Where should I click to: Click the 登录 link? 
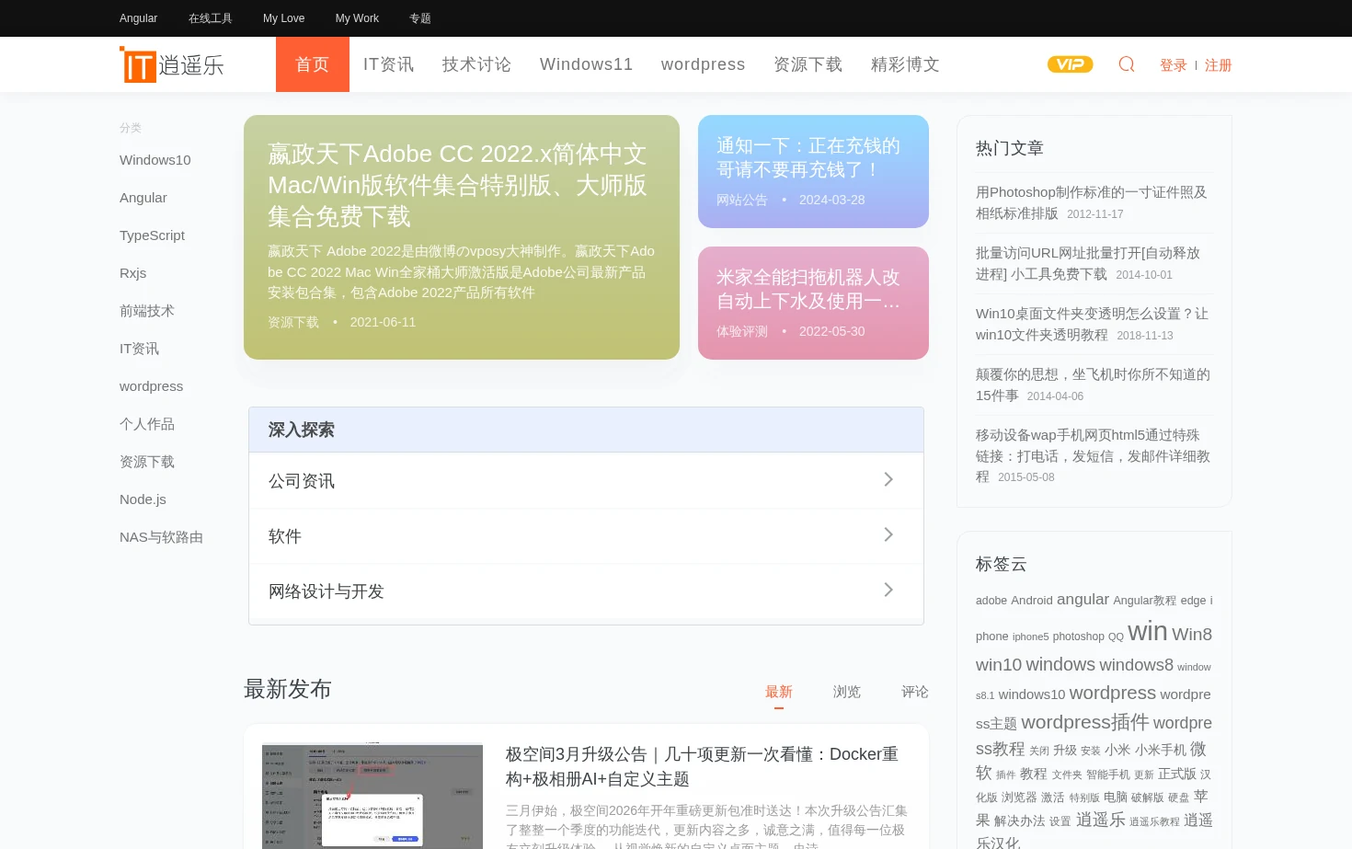point(1174,65)
